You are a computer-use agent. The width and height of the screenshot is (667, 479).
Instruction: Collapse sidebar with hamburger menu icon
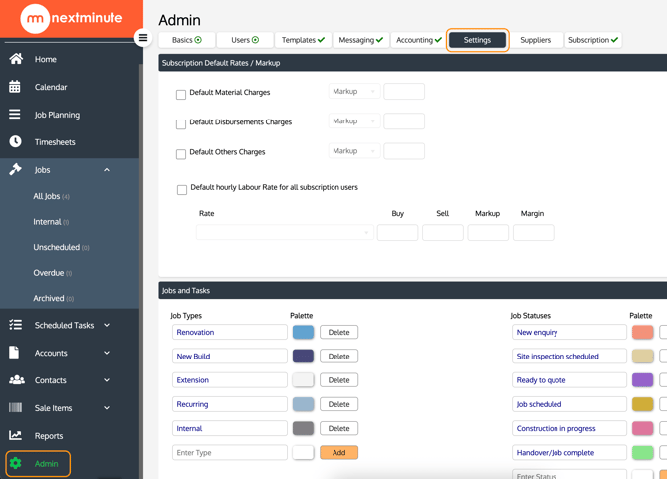(x=143, y=39)
